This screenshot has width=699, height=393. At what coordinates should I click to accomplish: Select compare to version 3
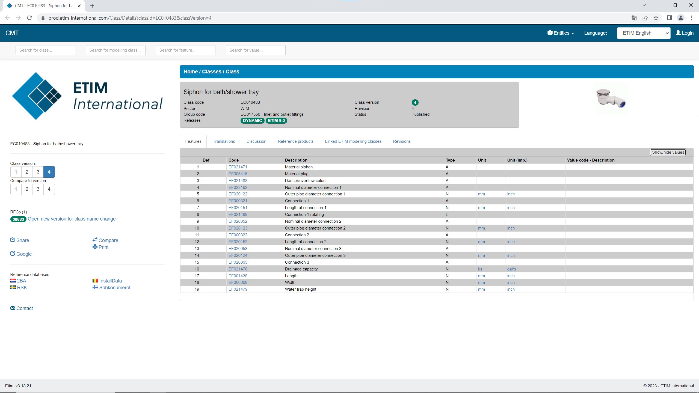[38, 189]
